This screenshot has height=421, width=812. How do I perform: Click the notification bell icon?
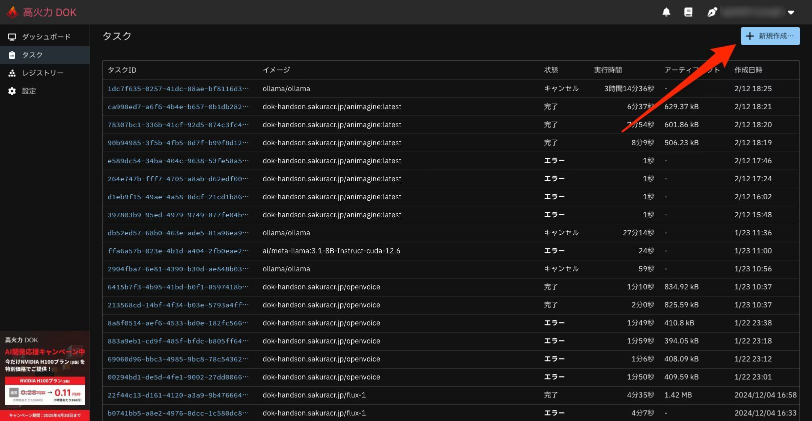(666, 13)
